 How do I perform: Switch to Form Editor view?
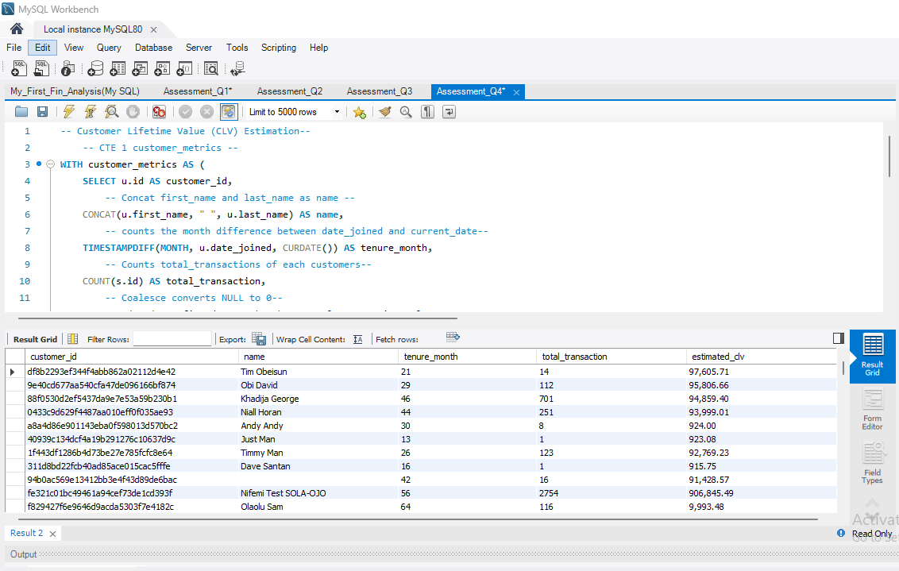873,409
